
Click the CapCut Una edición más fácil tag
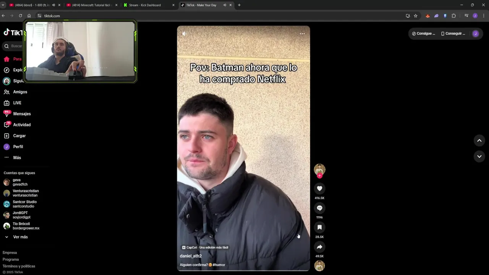(205, 247)
